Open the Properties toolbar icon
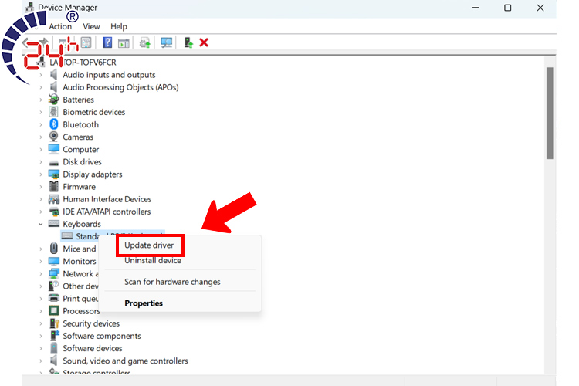Screen dimensions: 579x386 coord(86,42)
